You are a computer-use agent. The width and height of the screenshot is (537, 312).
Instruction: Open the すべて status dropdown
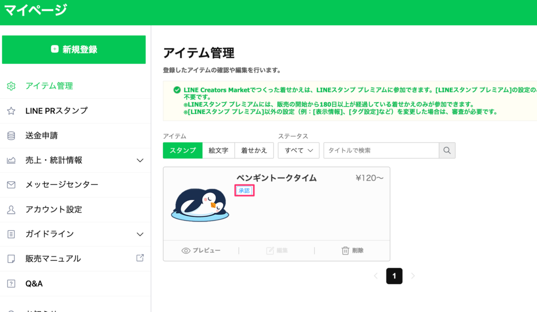[298, 150]
